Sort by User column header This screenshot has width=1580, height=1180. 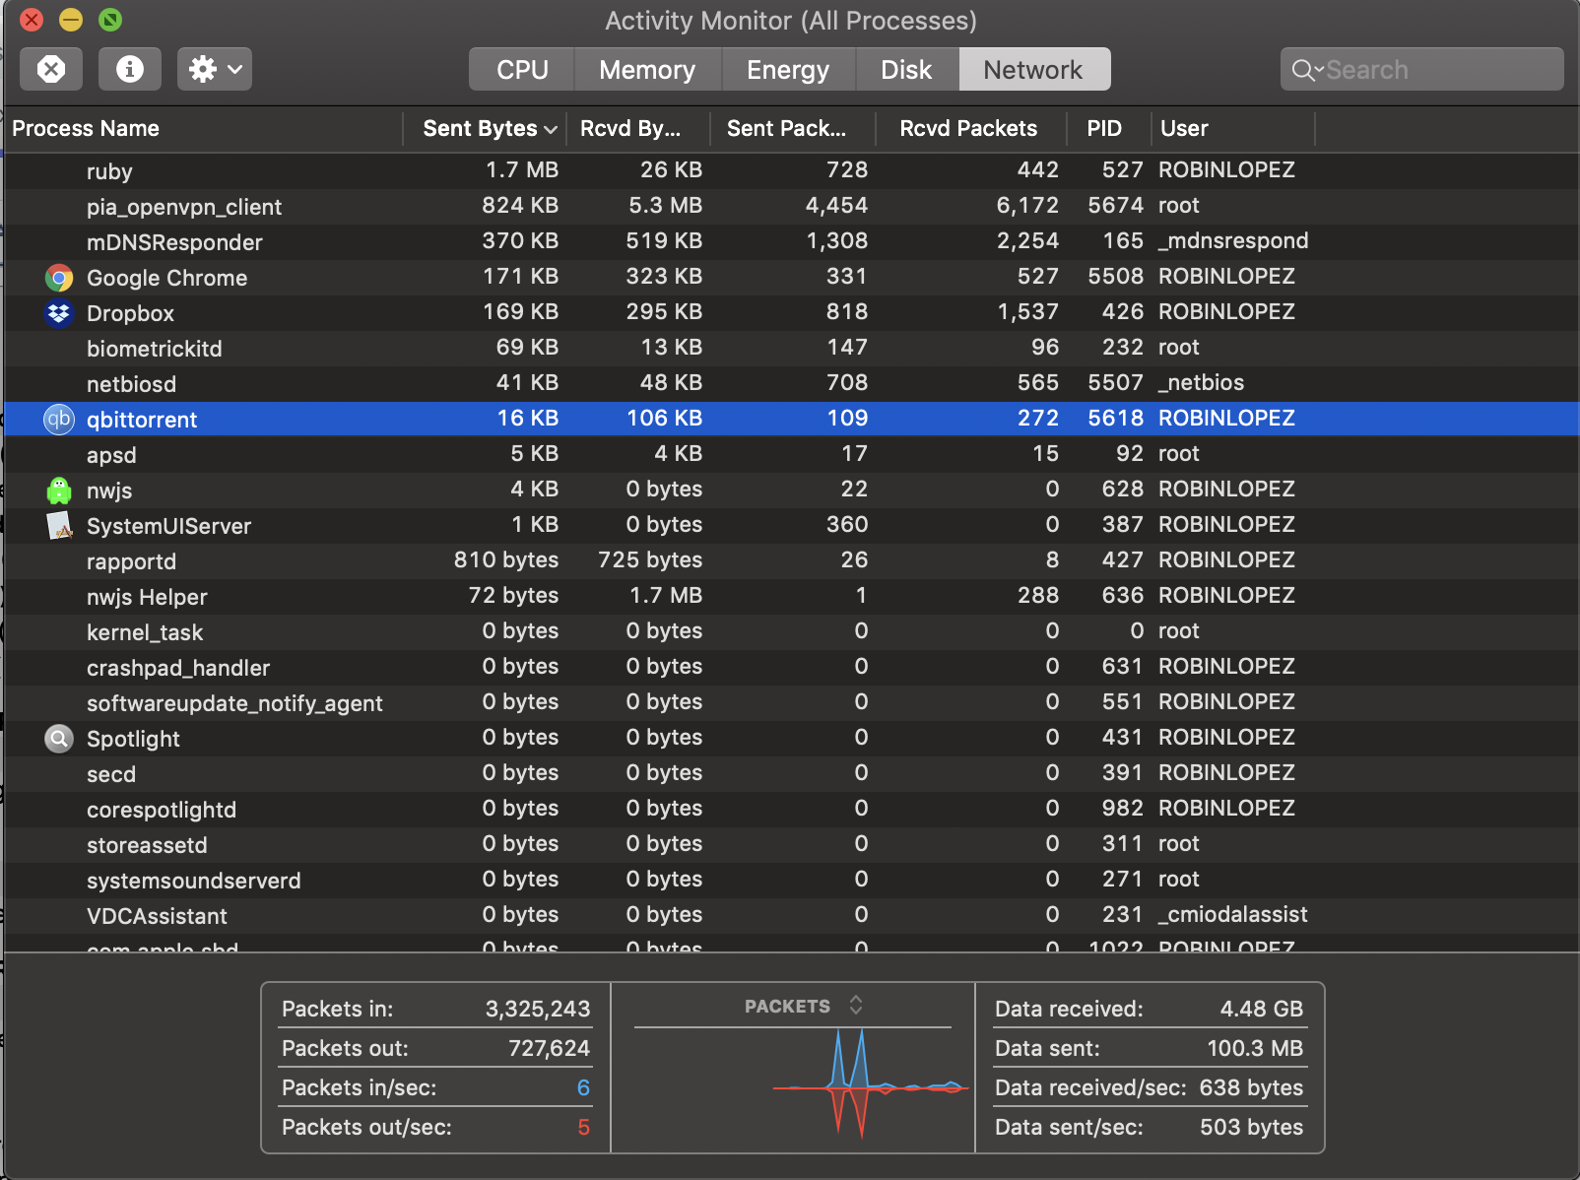point(1232,128)
